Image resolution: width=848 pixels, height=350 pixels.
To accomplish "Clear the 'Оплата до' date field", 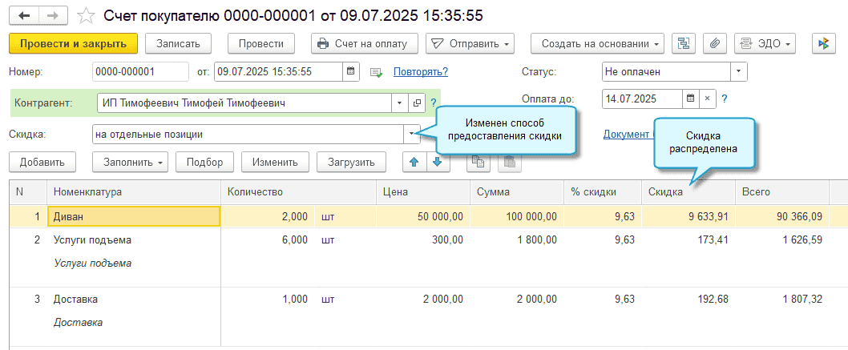I will (706, 99).
